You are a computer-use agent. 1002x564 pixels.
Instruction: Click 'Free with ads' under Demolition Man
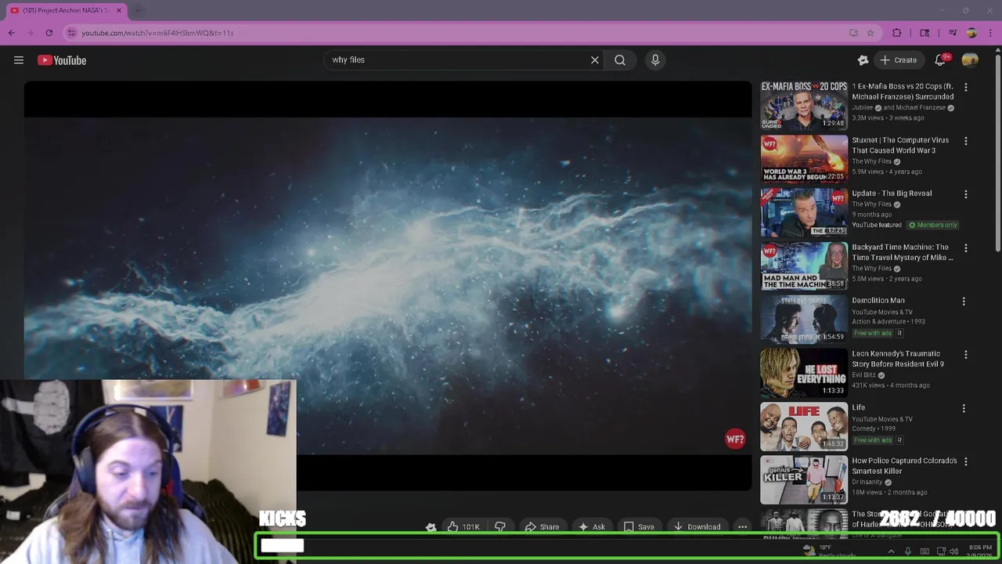pos(873,333)
